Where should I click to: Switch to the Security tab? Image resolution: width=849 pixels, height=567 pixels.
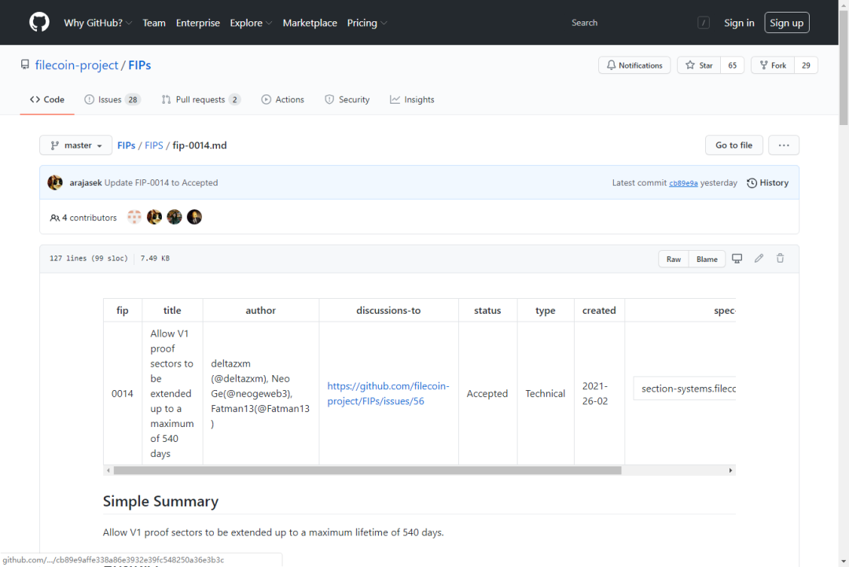[347, 100]
